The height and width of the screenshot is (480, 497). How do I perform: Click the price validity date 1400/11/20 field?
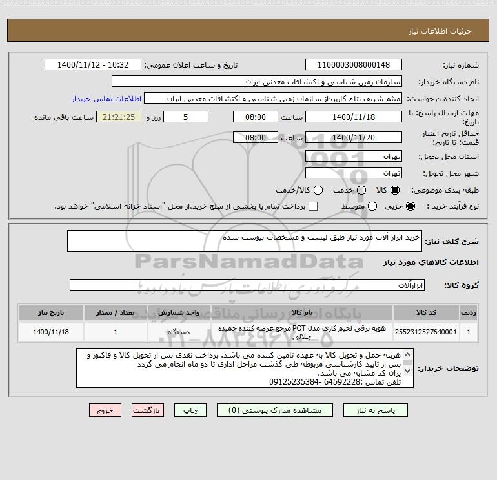[354, 138]
